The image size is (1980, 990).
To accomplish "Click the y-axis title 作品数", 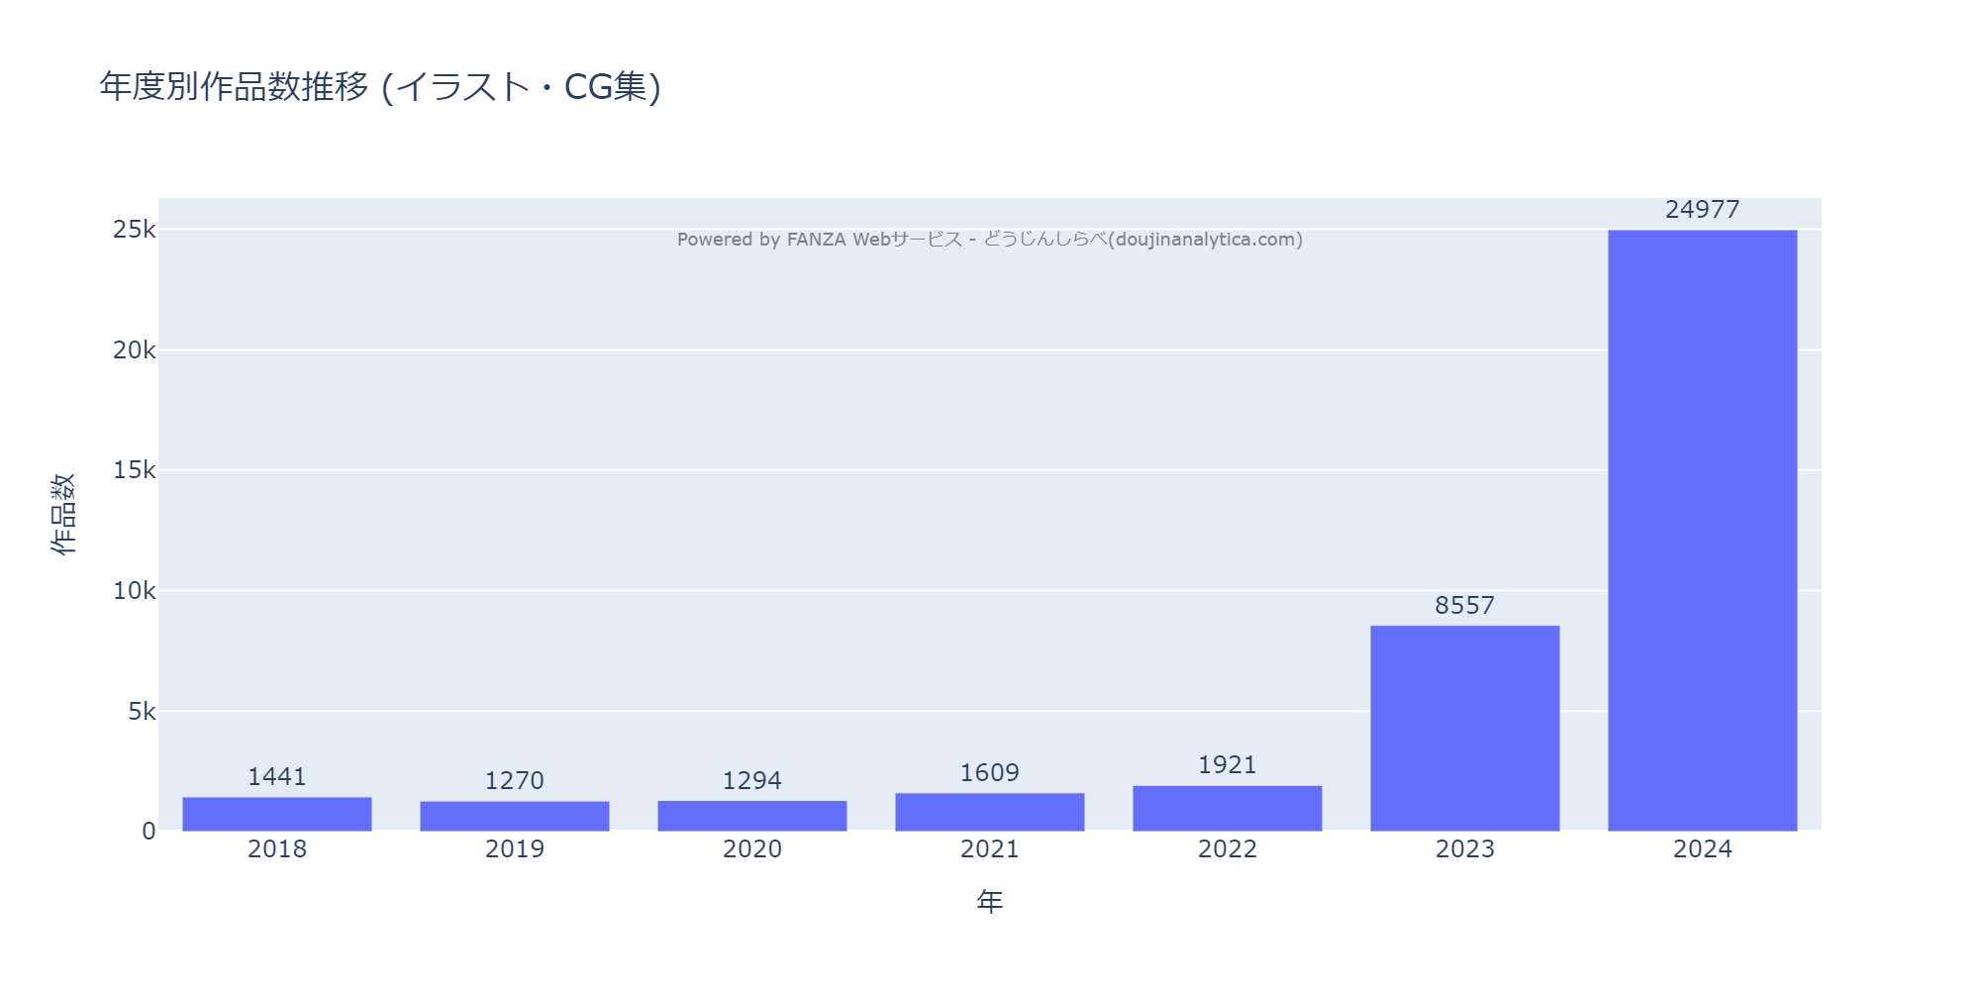I will [x=63, y=514].
